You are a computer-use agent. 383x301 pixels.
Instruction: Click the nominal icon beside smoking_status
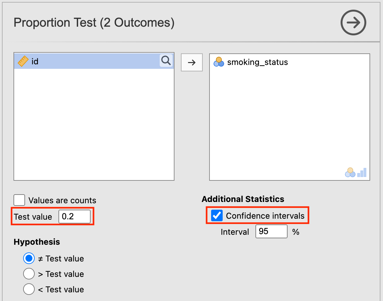(x=219, y=62)
